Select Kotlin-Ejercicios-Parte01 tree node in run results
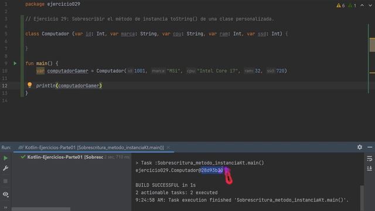This screenshot has height=211, width=375. coord(65,157)
